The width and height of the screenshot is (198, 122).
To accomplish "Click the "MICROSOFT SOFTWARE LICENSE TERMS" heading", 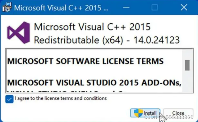I will tap(85, 61).
